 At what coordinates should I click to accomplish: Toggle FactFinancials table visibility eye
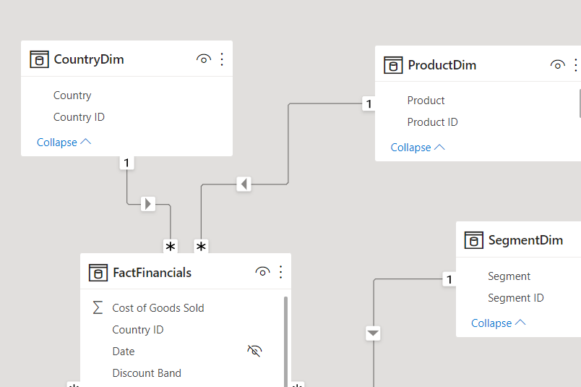(x=262, y=272)
